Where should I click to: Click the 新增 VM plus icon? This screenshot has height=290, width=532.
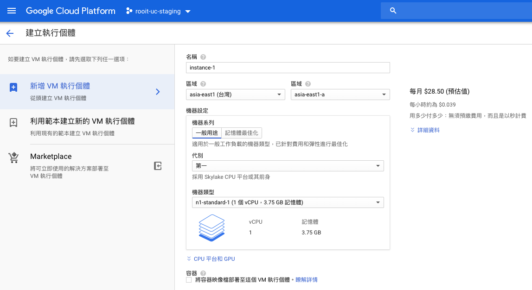[x=13, y=88]
